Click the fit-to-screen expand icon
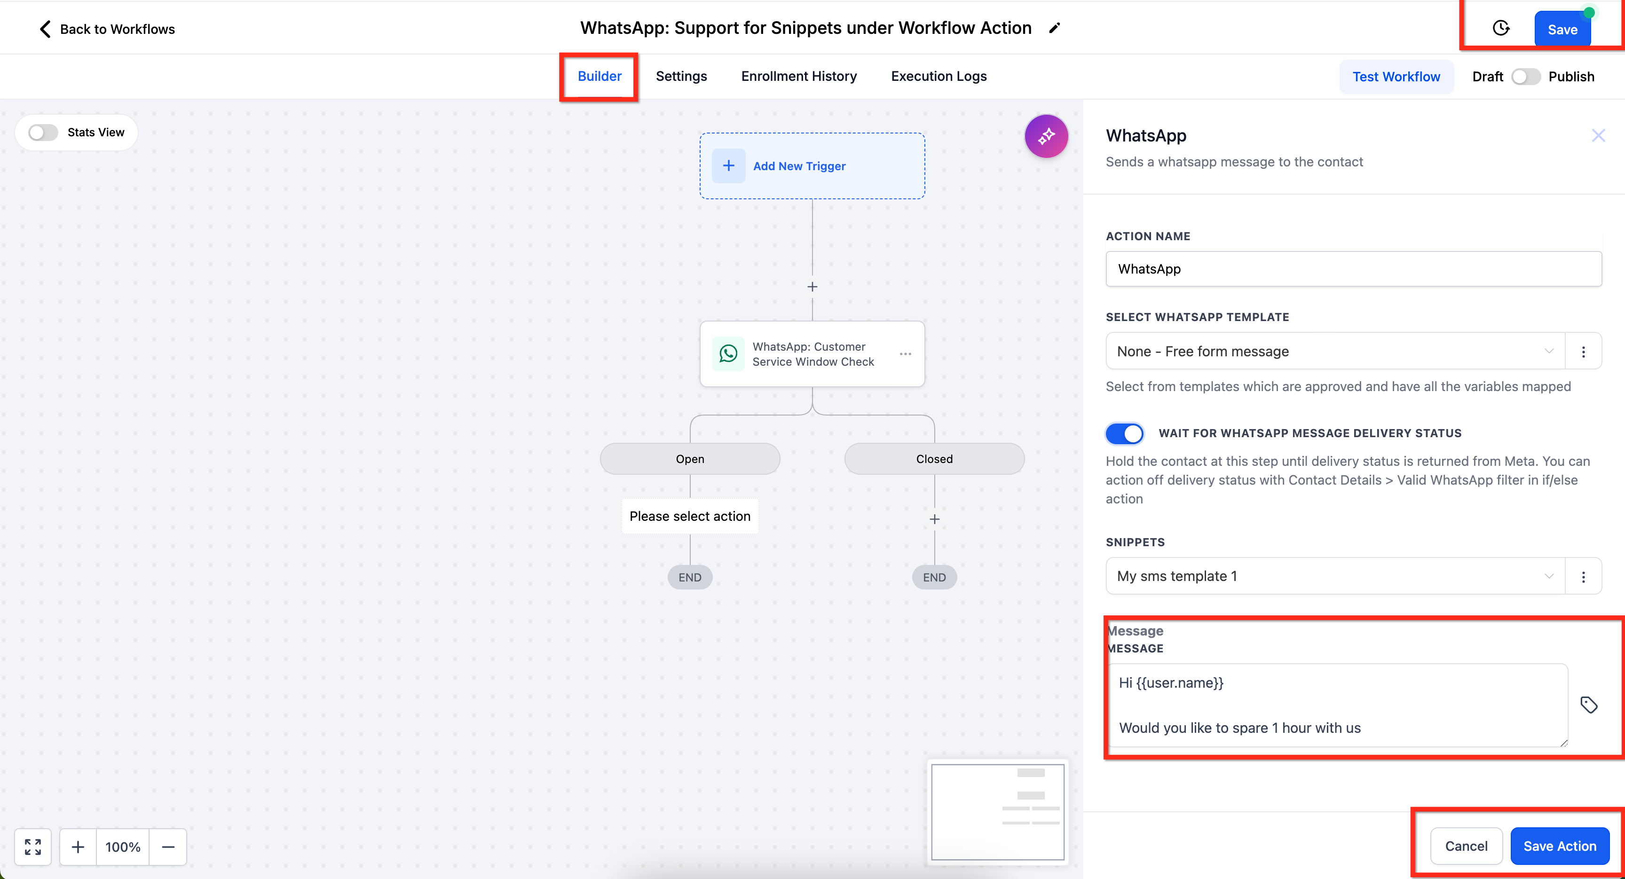 (x=33, y=846)
